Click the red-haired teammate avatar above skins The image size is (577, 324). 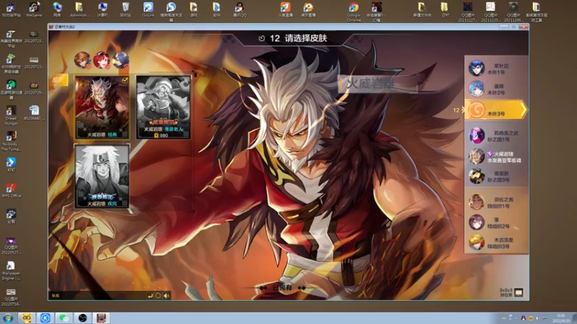tap(102, 60)
